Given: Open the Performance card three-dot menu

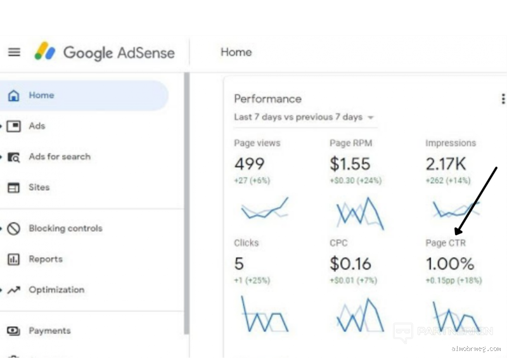Looking at the screenshot, I should (x=503, y=99).
